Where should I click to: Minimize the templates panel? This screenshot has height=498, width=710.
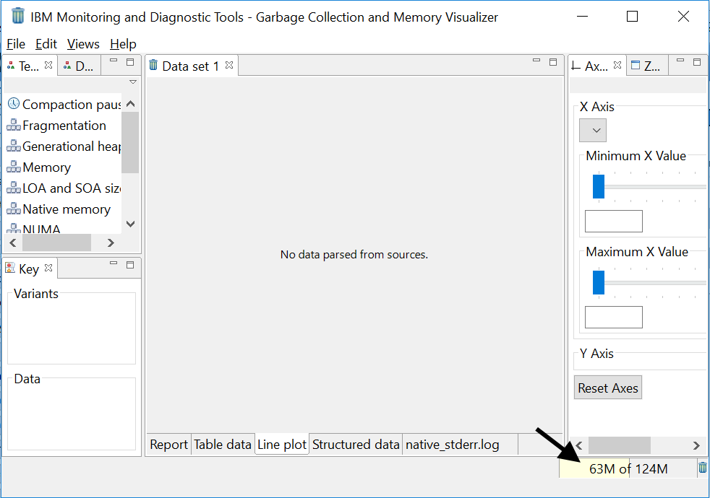click(x=114, y=61)
